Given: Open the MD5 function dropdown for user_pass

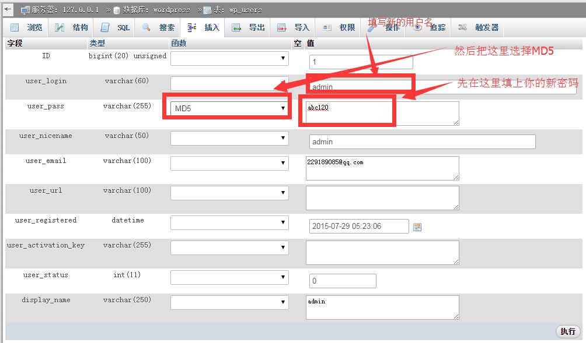Looking at the screenshot, I should pyautogui.click(x=230, y=108).
